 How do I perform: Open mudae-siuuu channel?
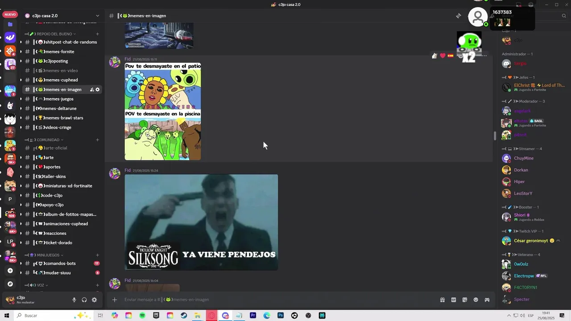[x=62, y=273]
